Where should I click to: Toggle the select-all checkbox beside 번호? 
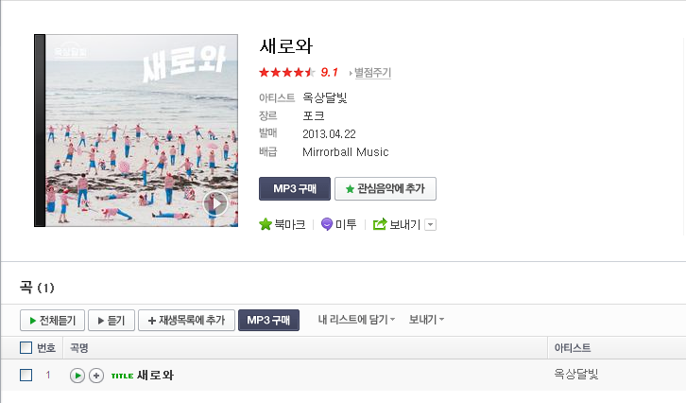26,348
